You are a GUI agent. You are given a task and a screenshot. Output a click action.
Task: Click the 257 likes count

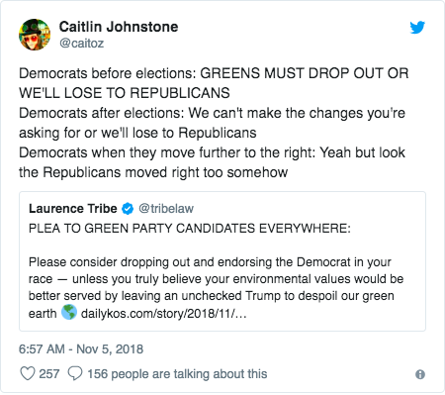coord(49,374)
